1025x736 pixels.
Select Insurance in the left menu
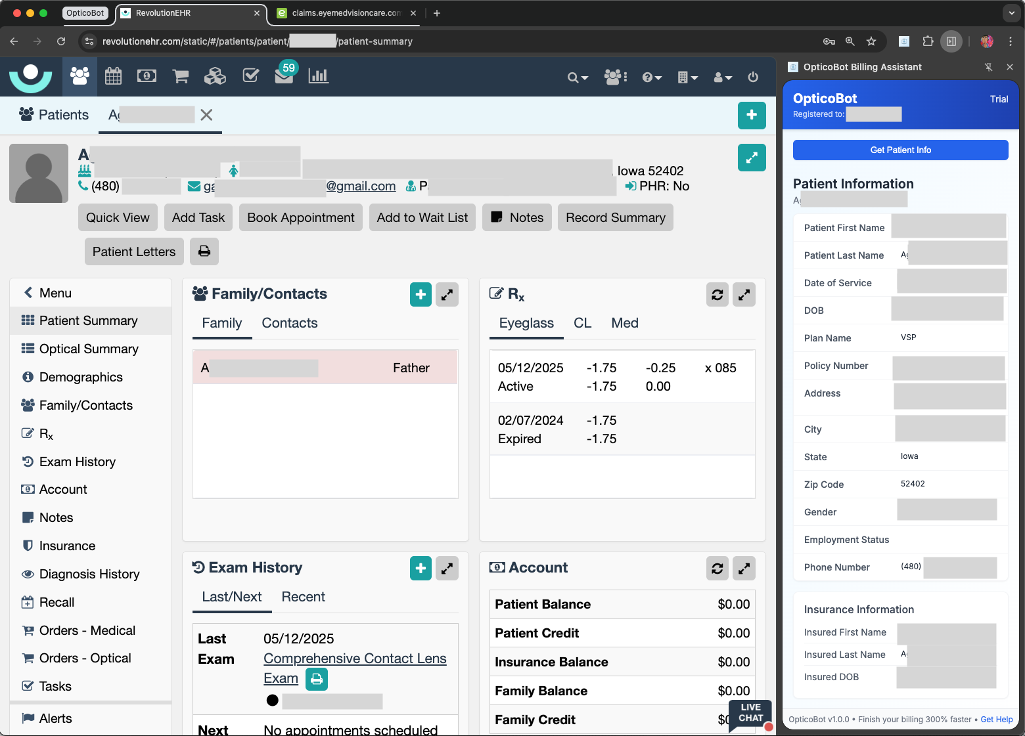point(67,546)
